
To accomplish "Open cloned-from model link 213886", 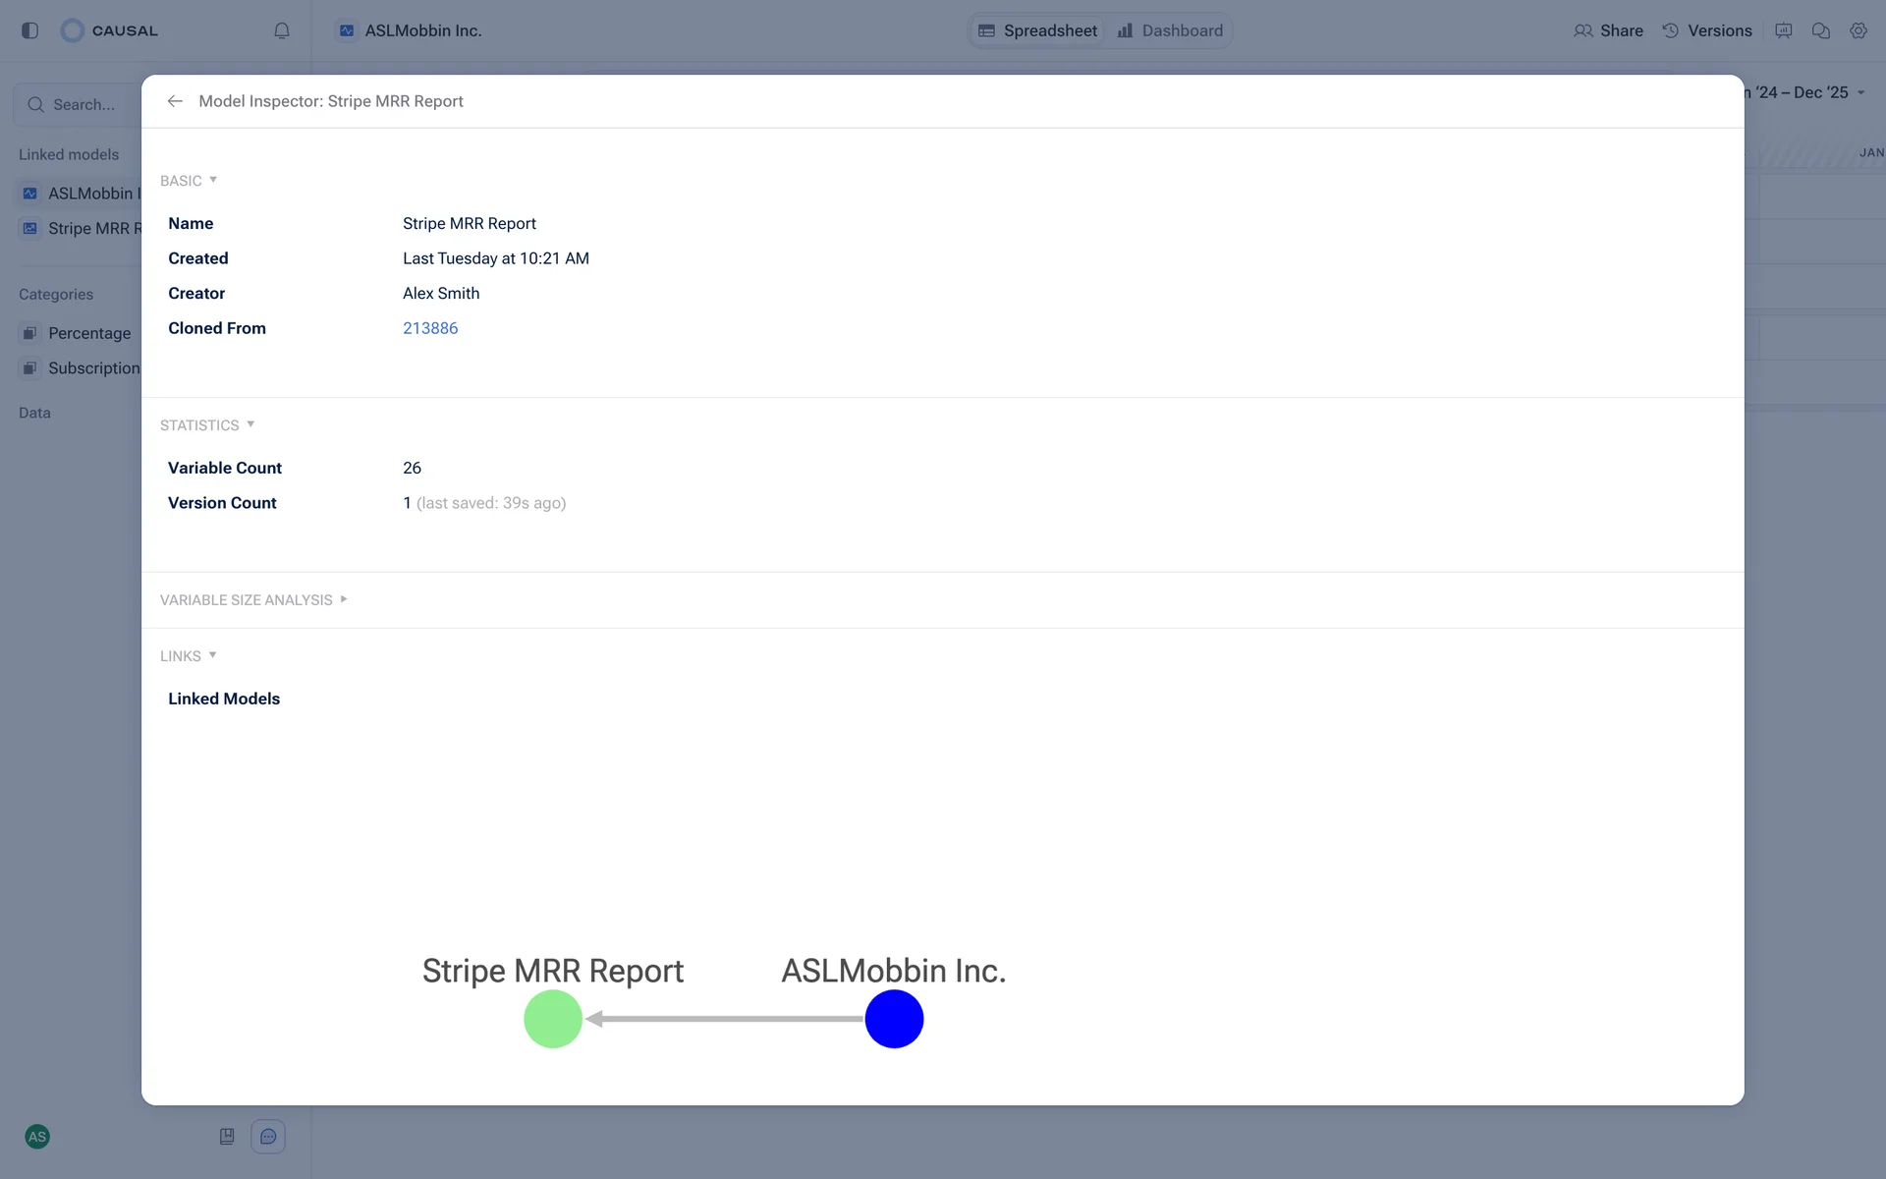I will point(430,328).
